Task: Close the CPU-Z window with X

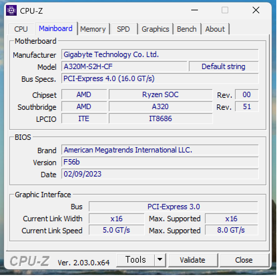Action: pyautogui.click(x=256, y=10)
